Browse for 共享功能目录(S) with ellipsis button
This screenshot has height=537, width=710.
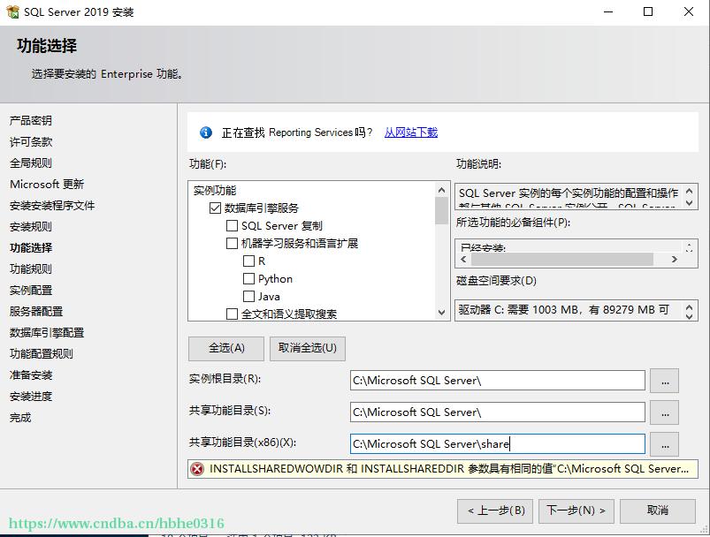(664, 412)
